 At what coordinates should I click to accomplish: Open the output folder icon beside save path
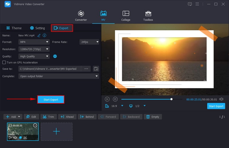pyautogui.click(x=96, y=69)
